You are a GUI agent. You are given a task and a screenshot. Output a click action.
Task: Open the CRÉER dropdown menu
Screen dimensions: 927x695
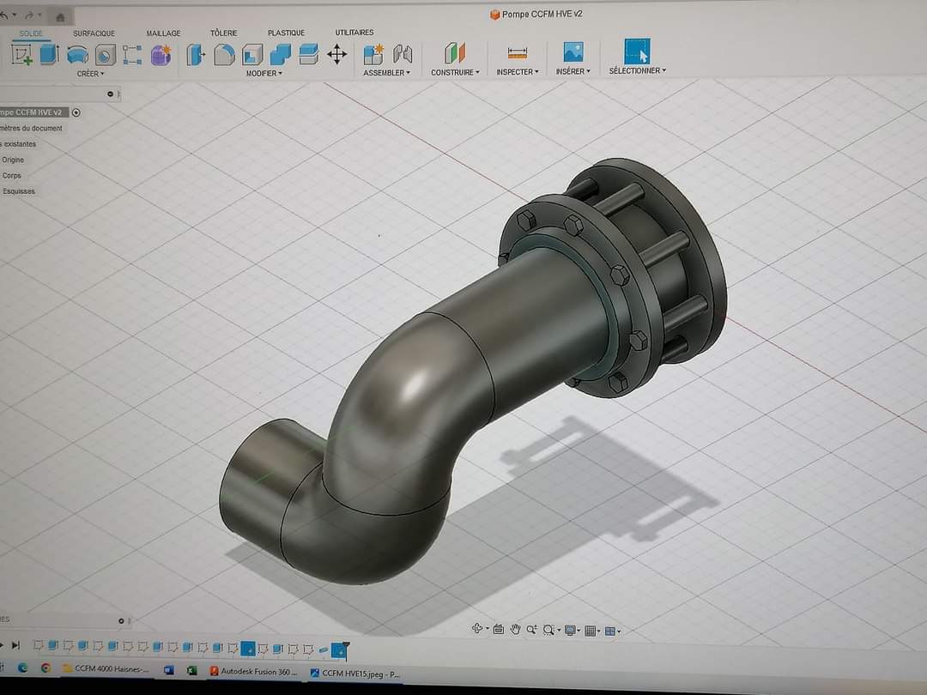(90, 74)
